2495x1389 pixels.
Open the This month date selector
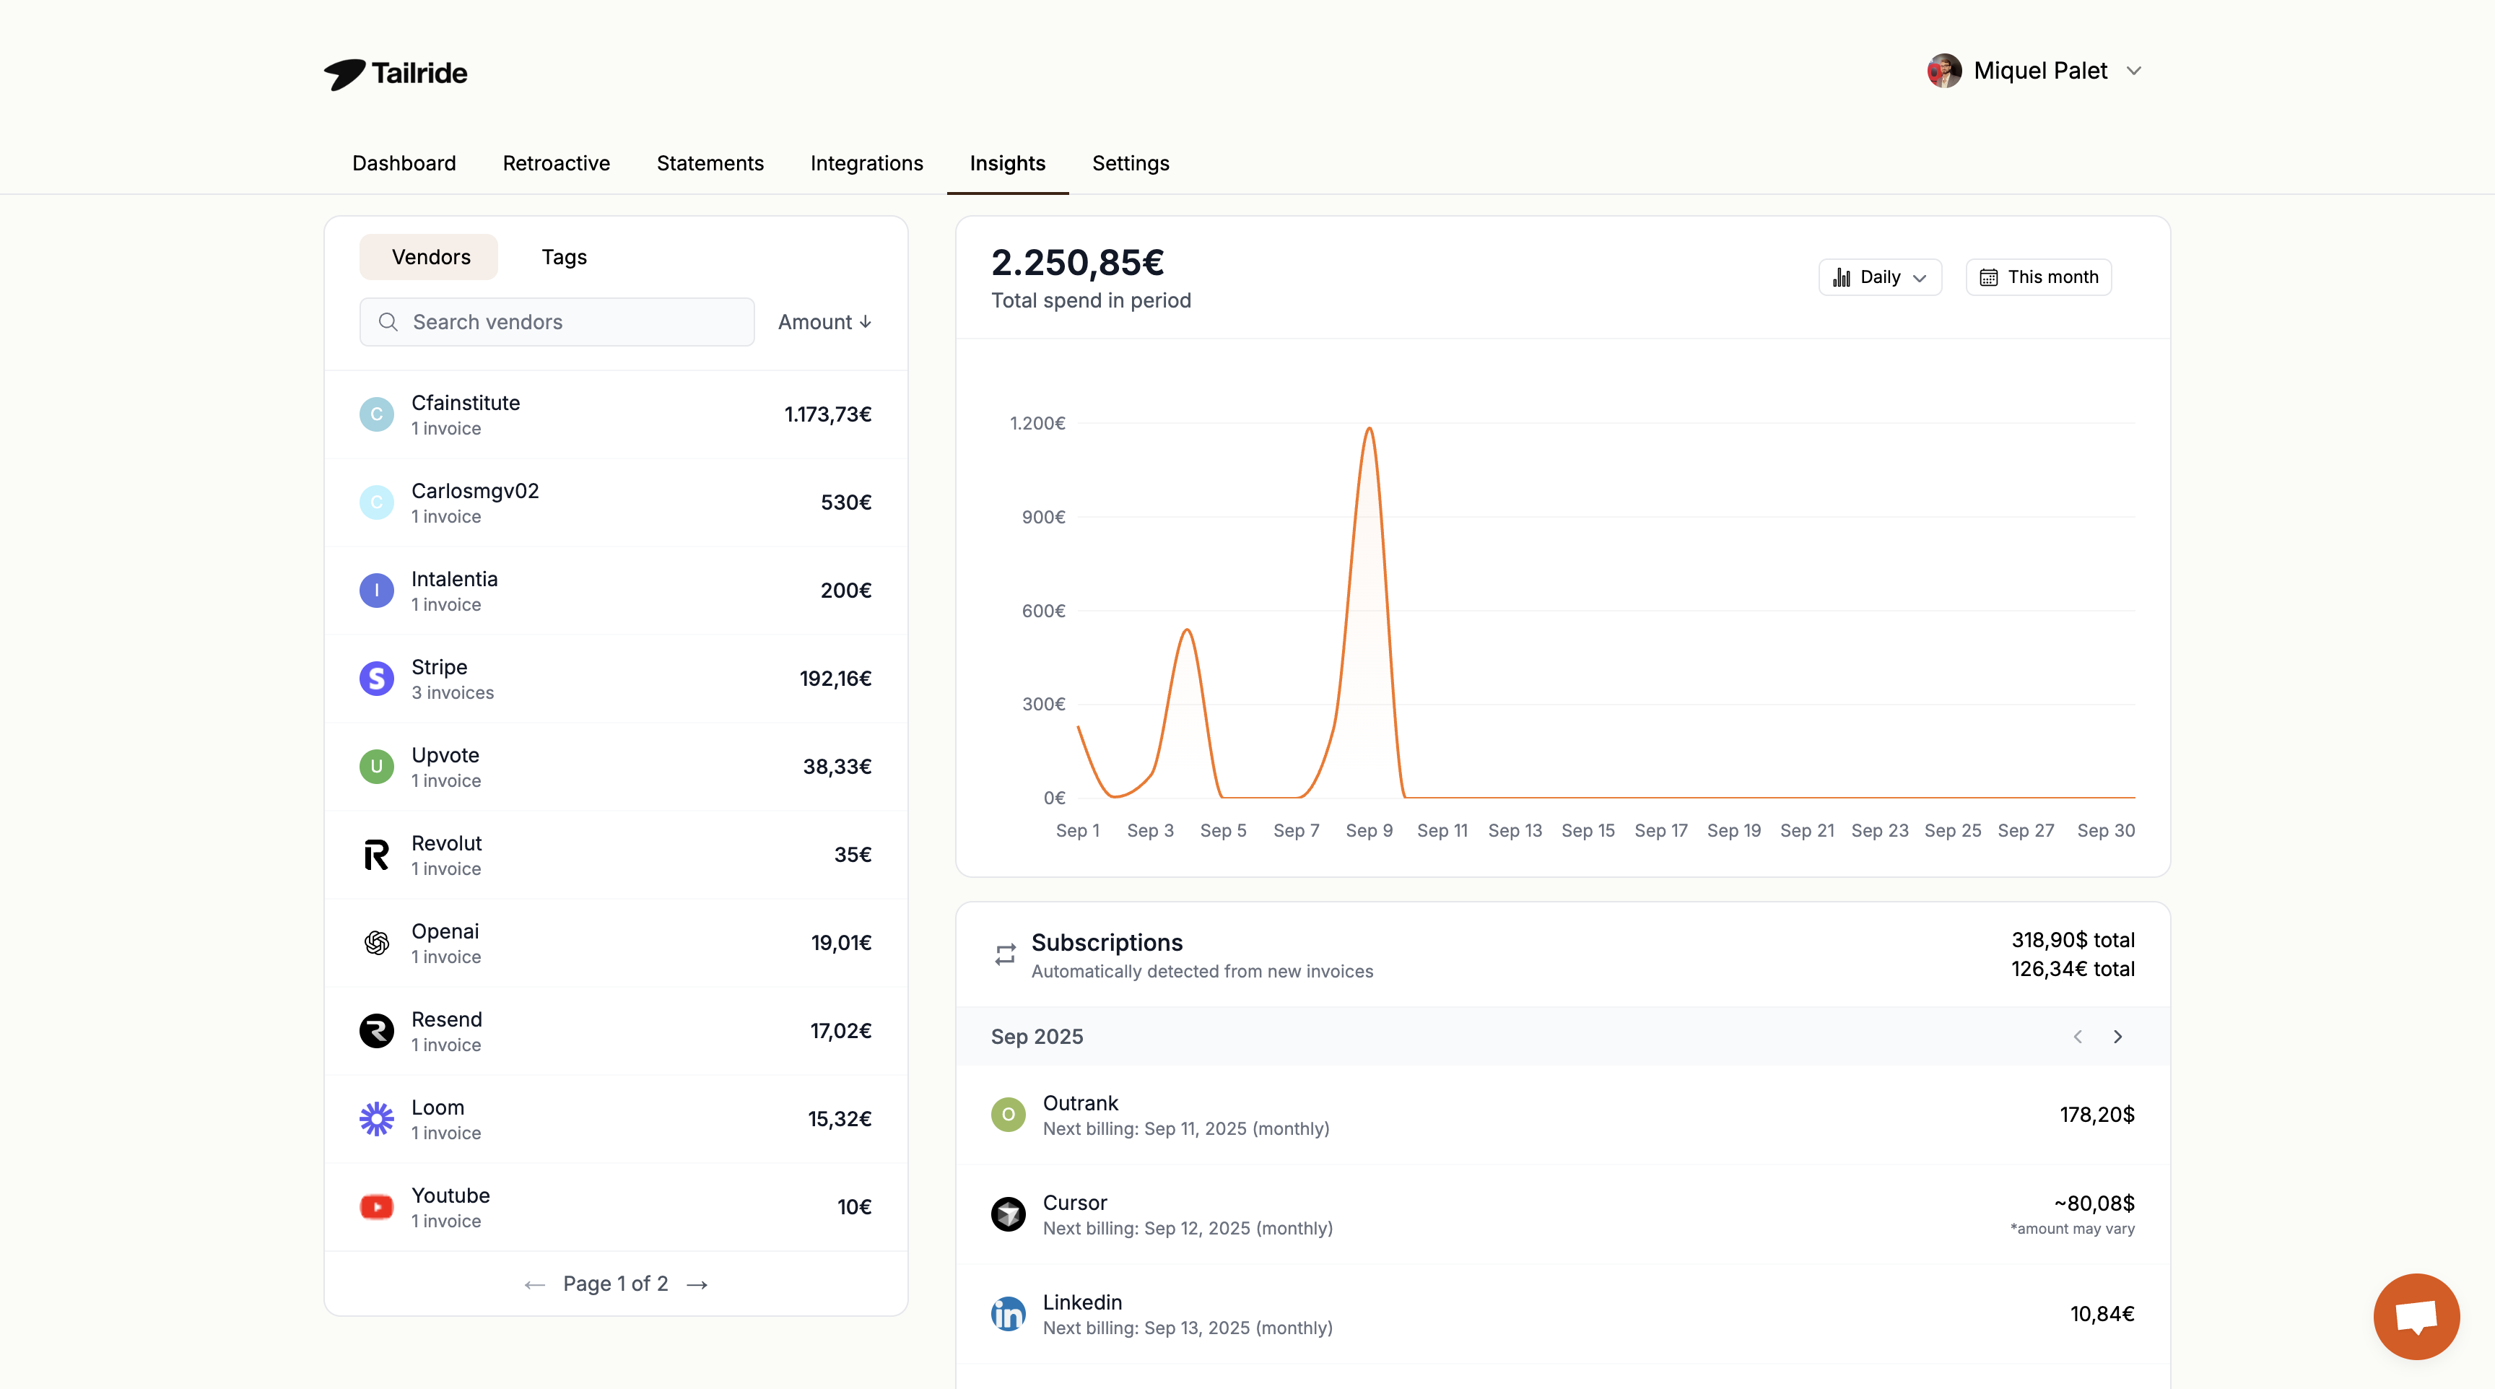point(2038,277)
